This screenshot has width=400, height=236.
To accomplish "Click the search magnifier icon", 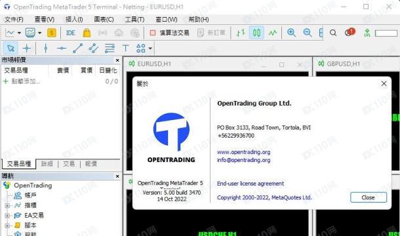I will pos(333,33).
